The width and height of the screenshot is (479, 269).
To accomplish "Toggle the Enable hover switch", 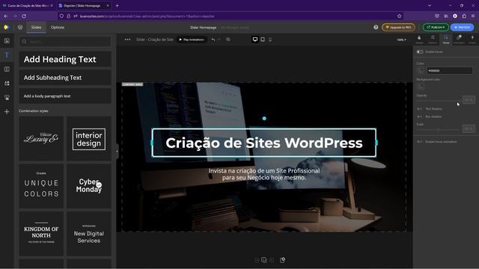I will pos(420,52).
